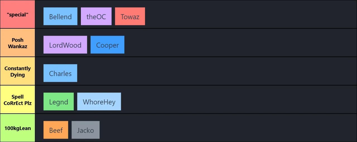The height and width of the screenshot is (142, 357).
Task: Click the Bellend tile
Action: click(x=60, y=16)
